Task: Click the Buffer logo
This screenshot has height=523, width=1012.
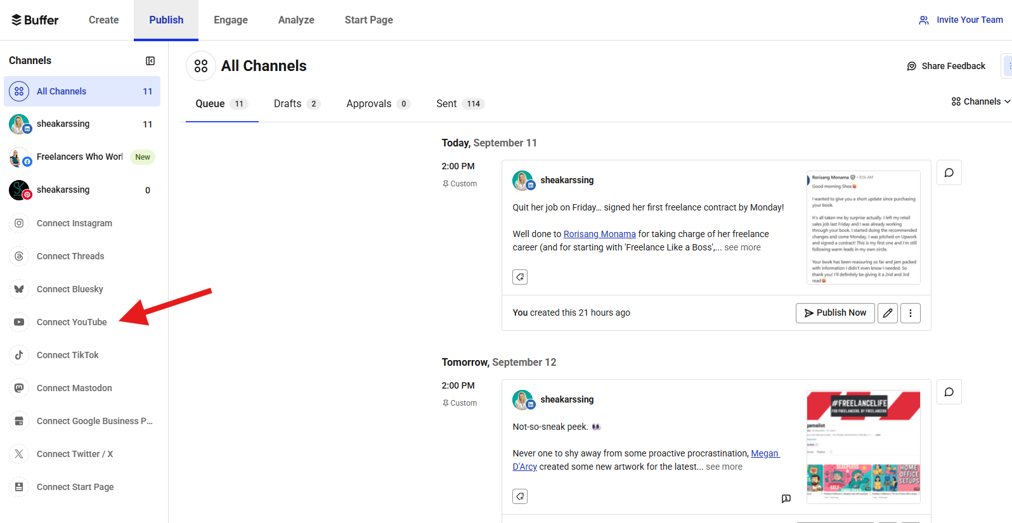Action: [x=35, y=20]
